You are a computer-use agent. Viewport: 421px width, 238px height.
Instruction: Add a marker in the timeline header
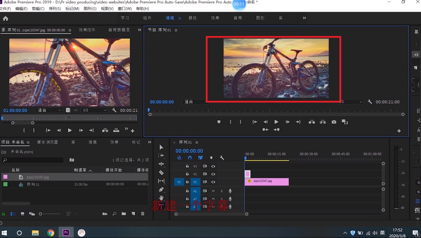pos(211,158)
